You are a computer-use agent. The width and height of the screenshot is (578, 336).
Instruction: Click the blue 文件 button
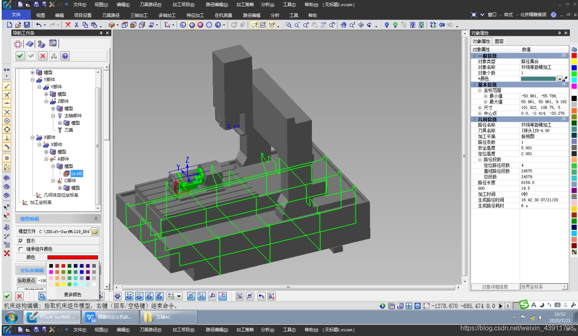(16, 15)
